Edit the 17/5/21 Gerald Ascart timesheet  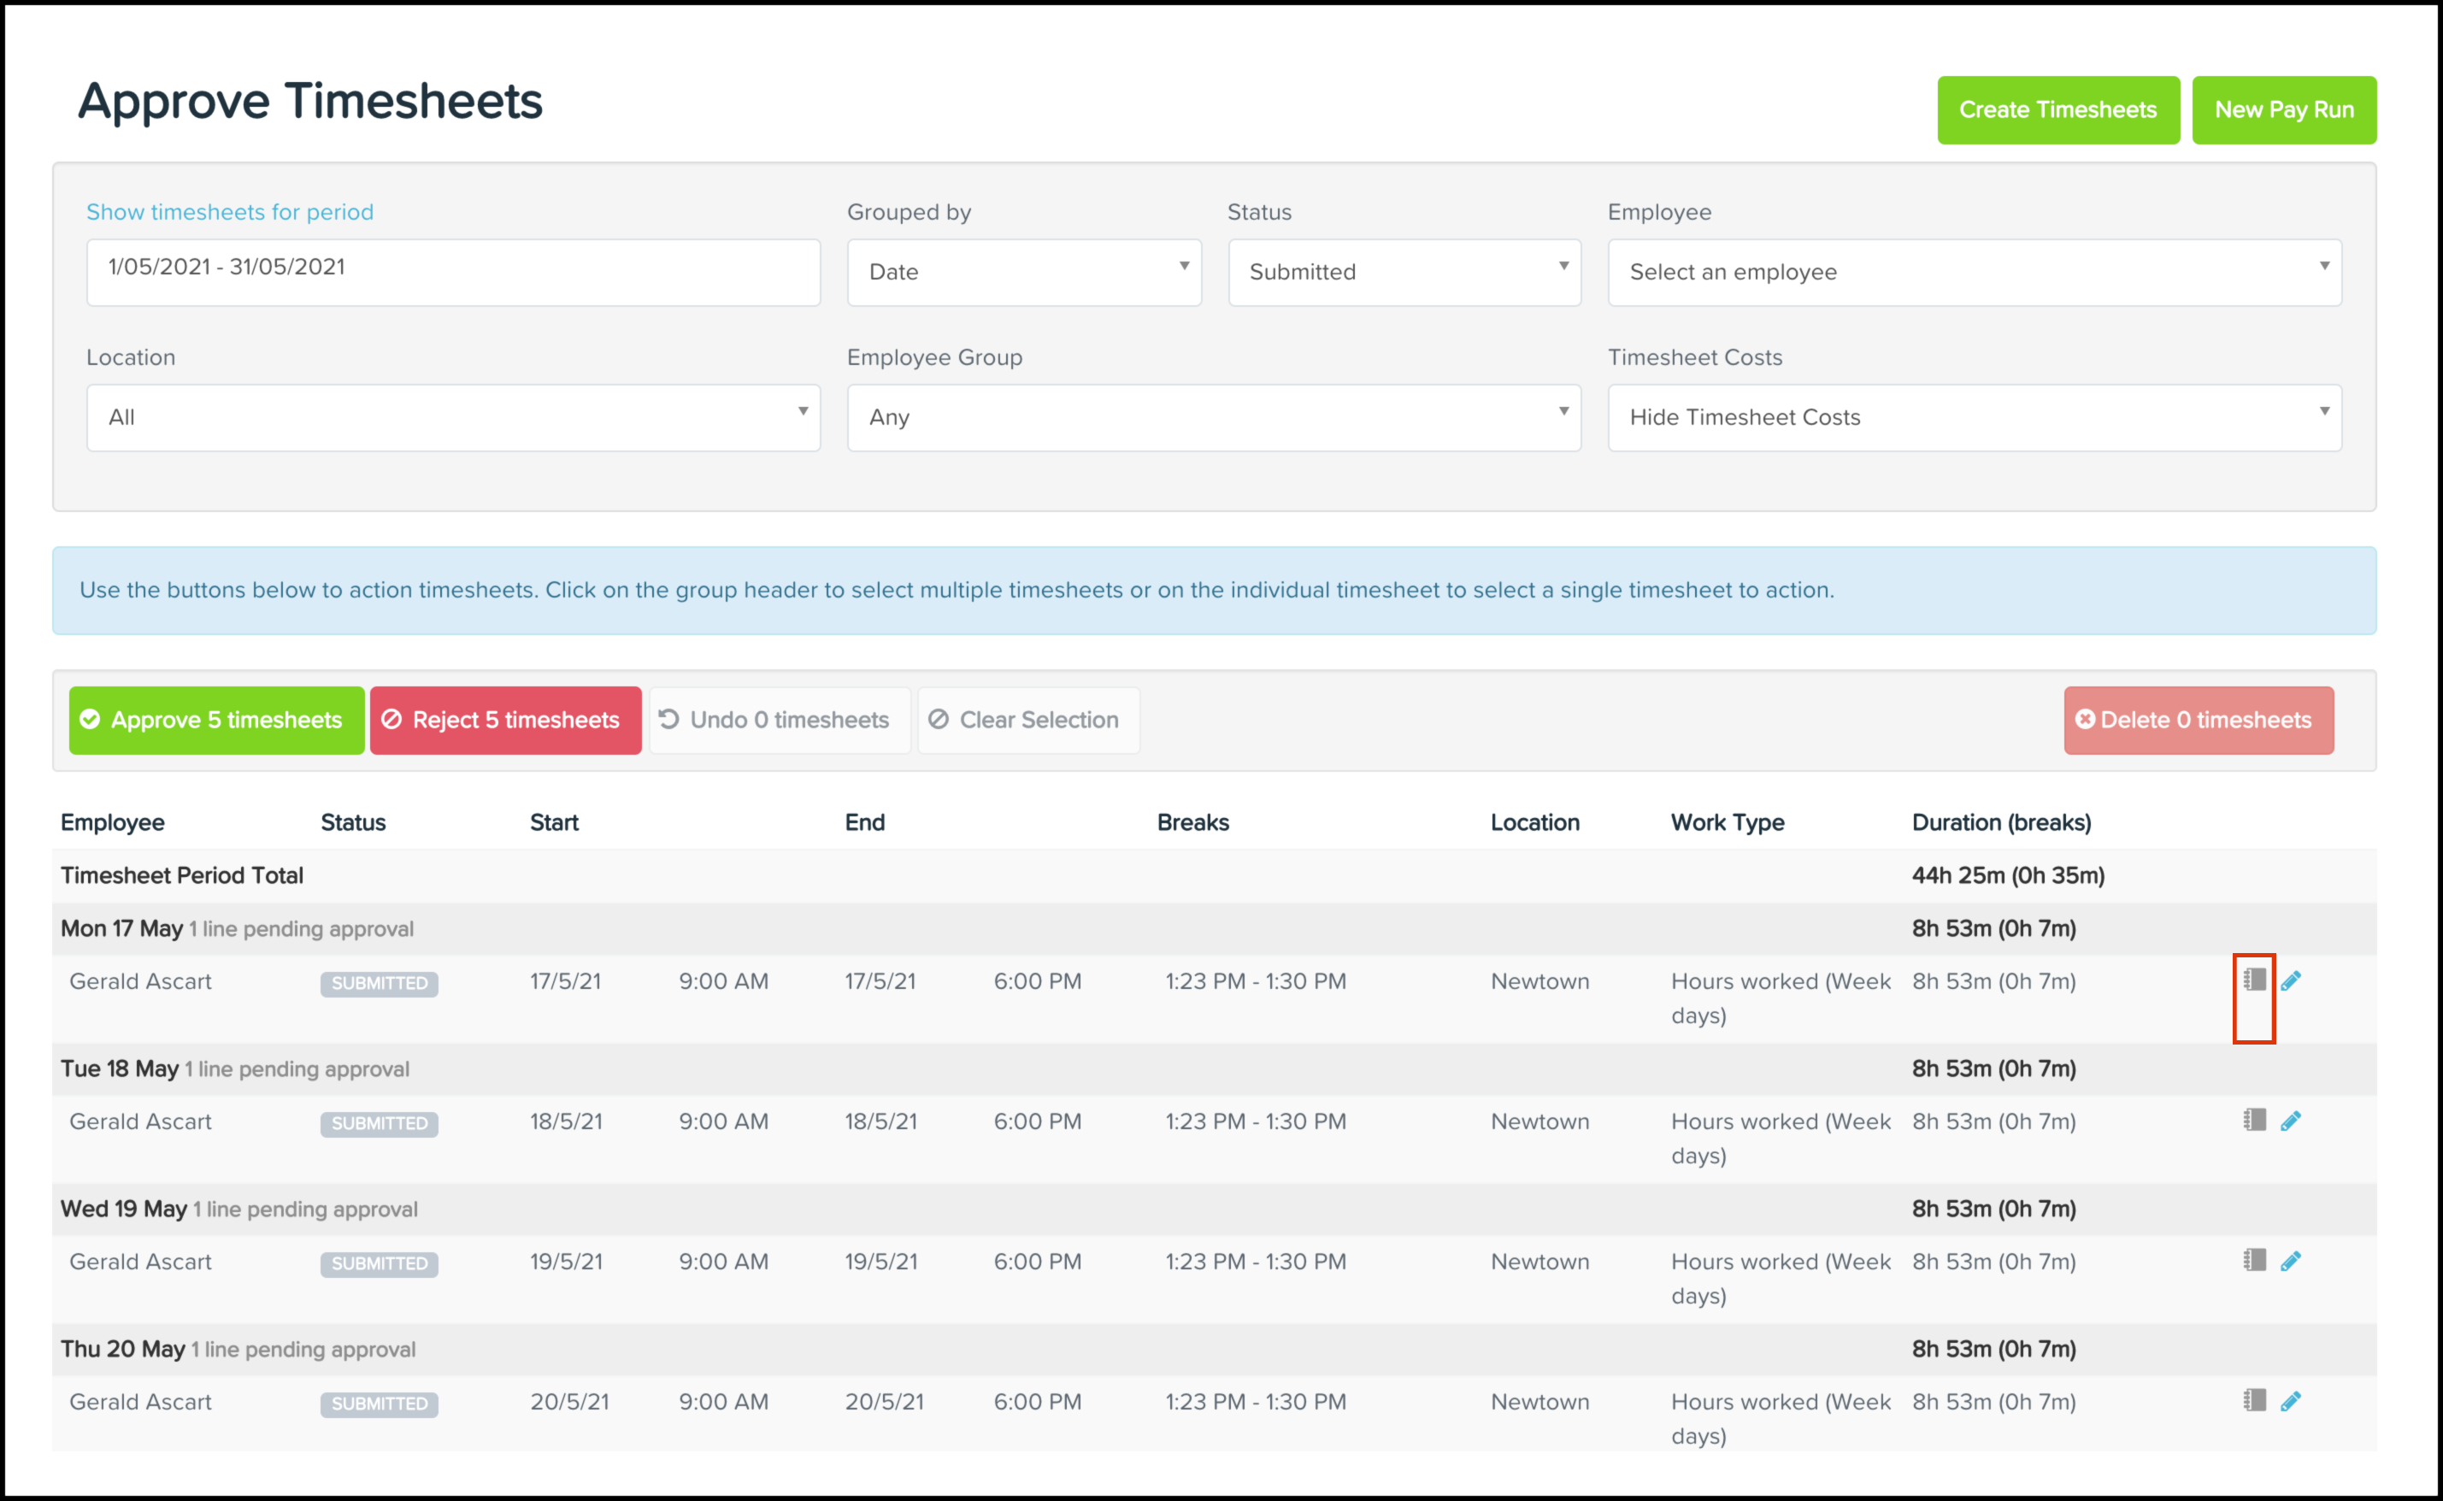tap(2290, 980)
